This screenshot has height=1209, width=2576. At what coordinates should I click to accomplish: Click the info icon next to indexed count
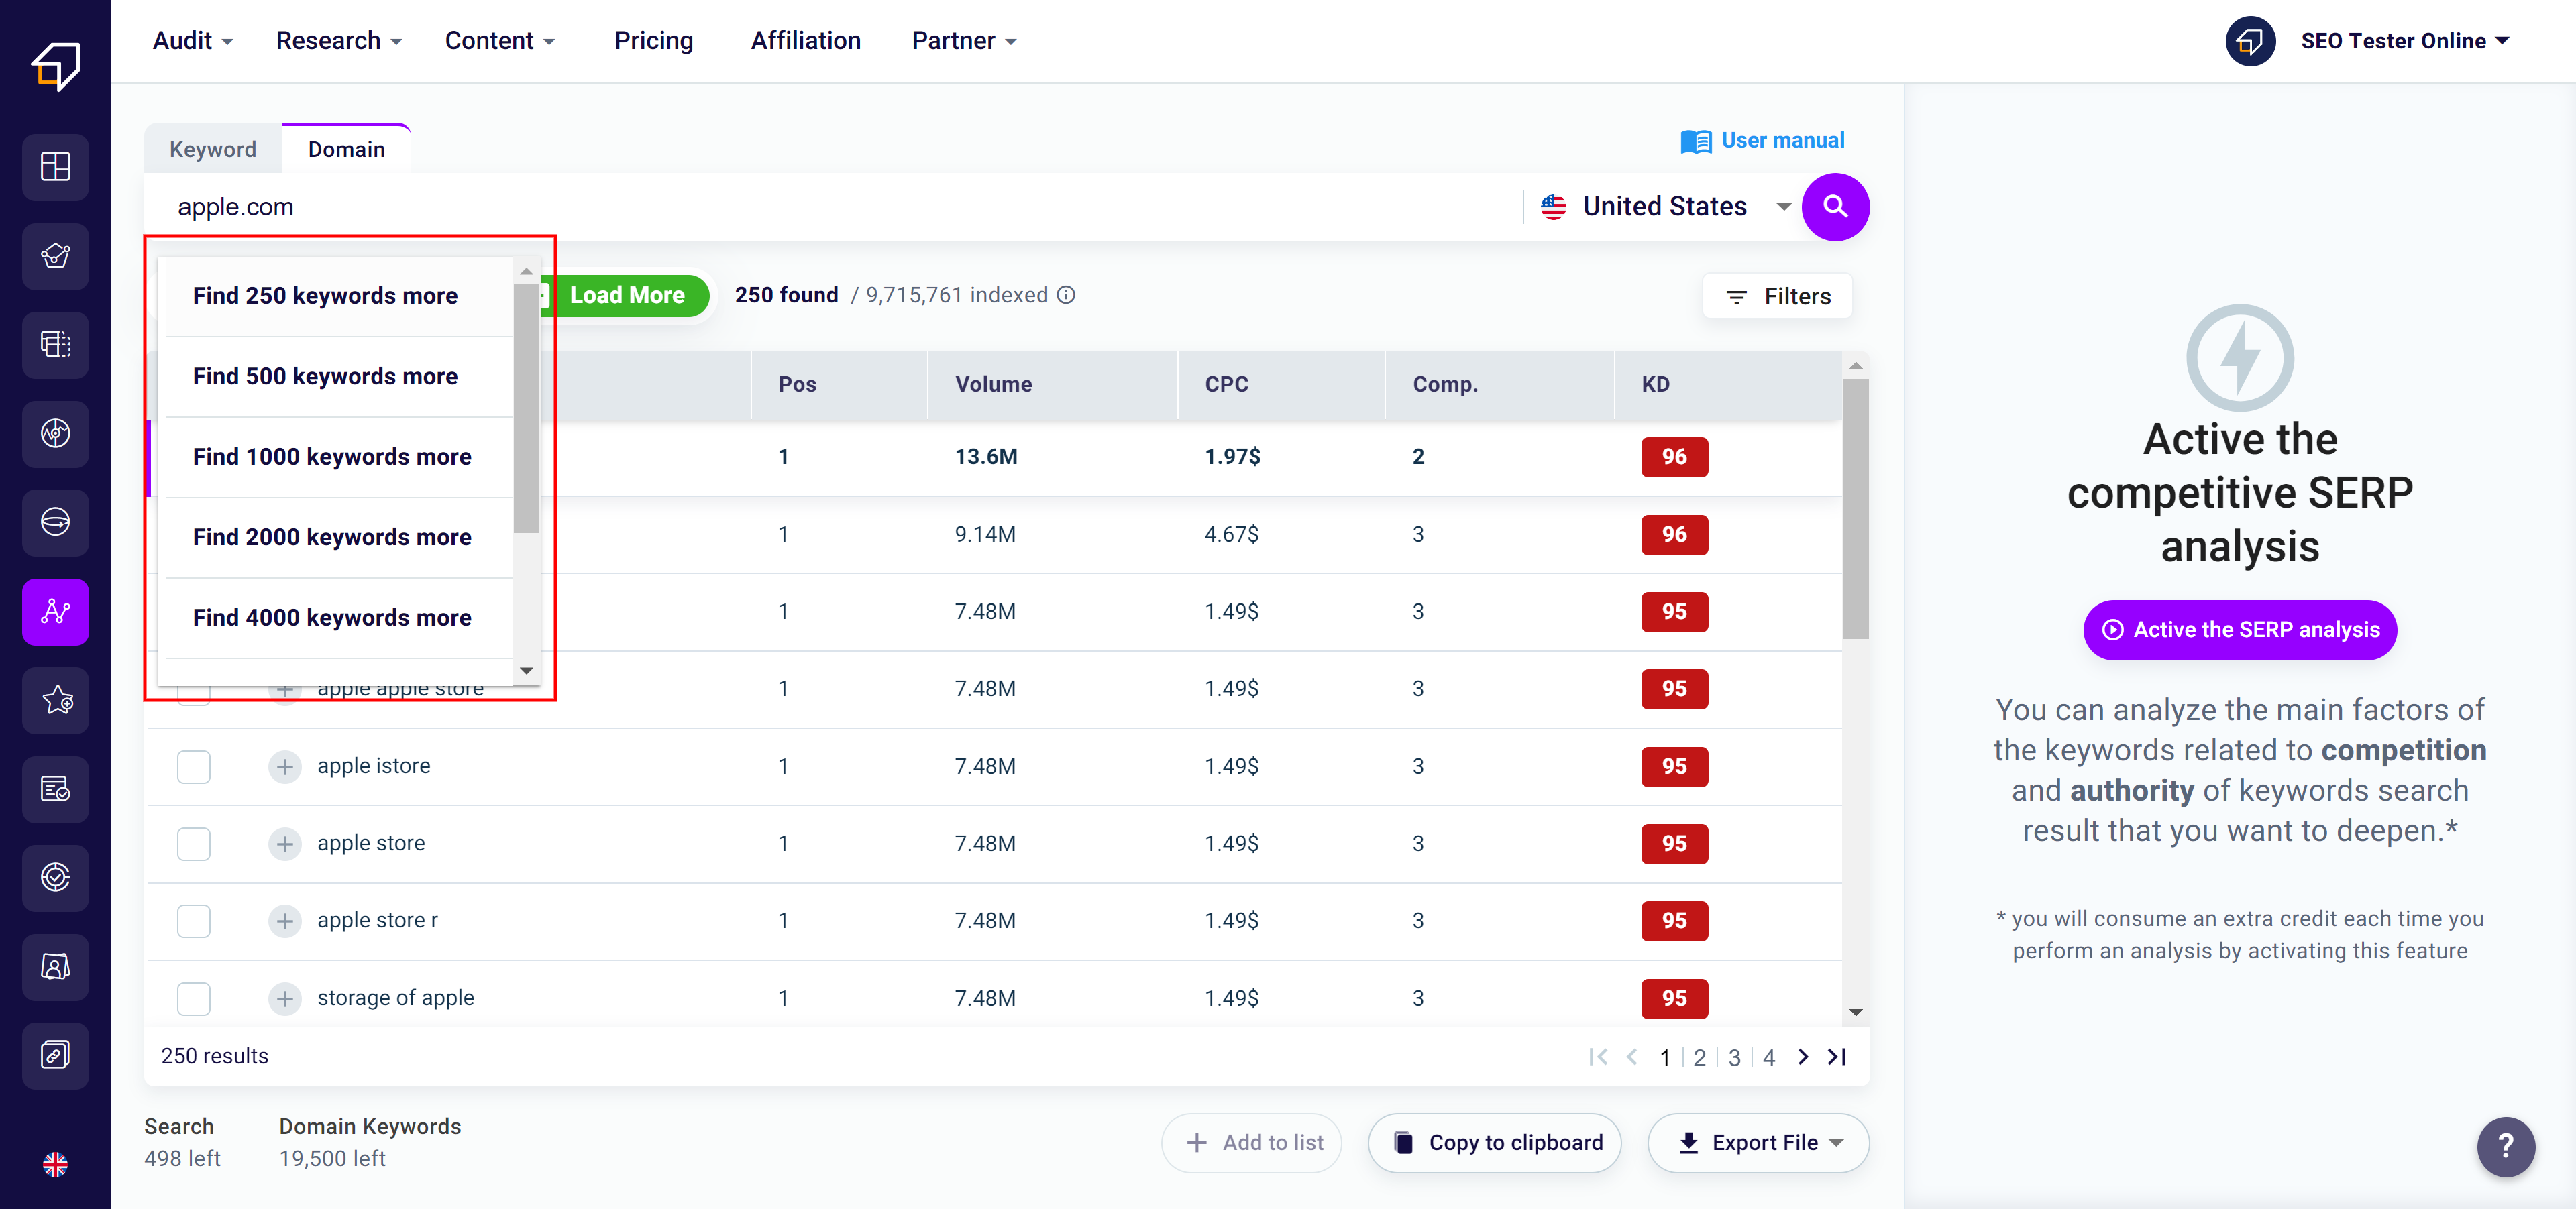point(1067,295)
